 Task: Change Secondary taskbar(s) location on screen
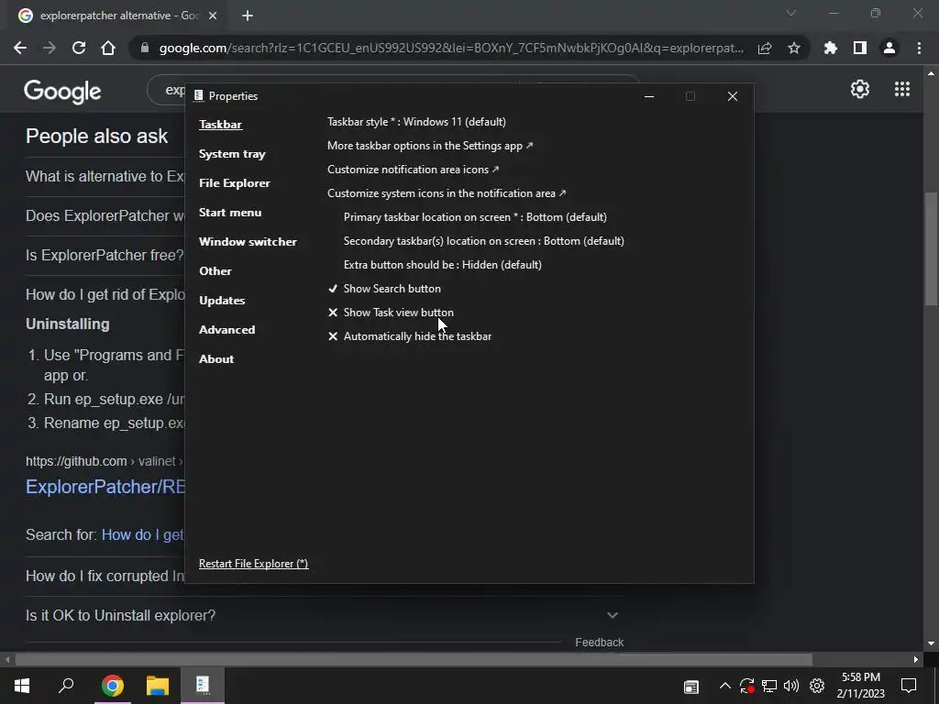coord(484,241)
